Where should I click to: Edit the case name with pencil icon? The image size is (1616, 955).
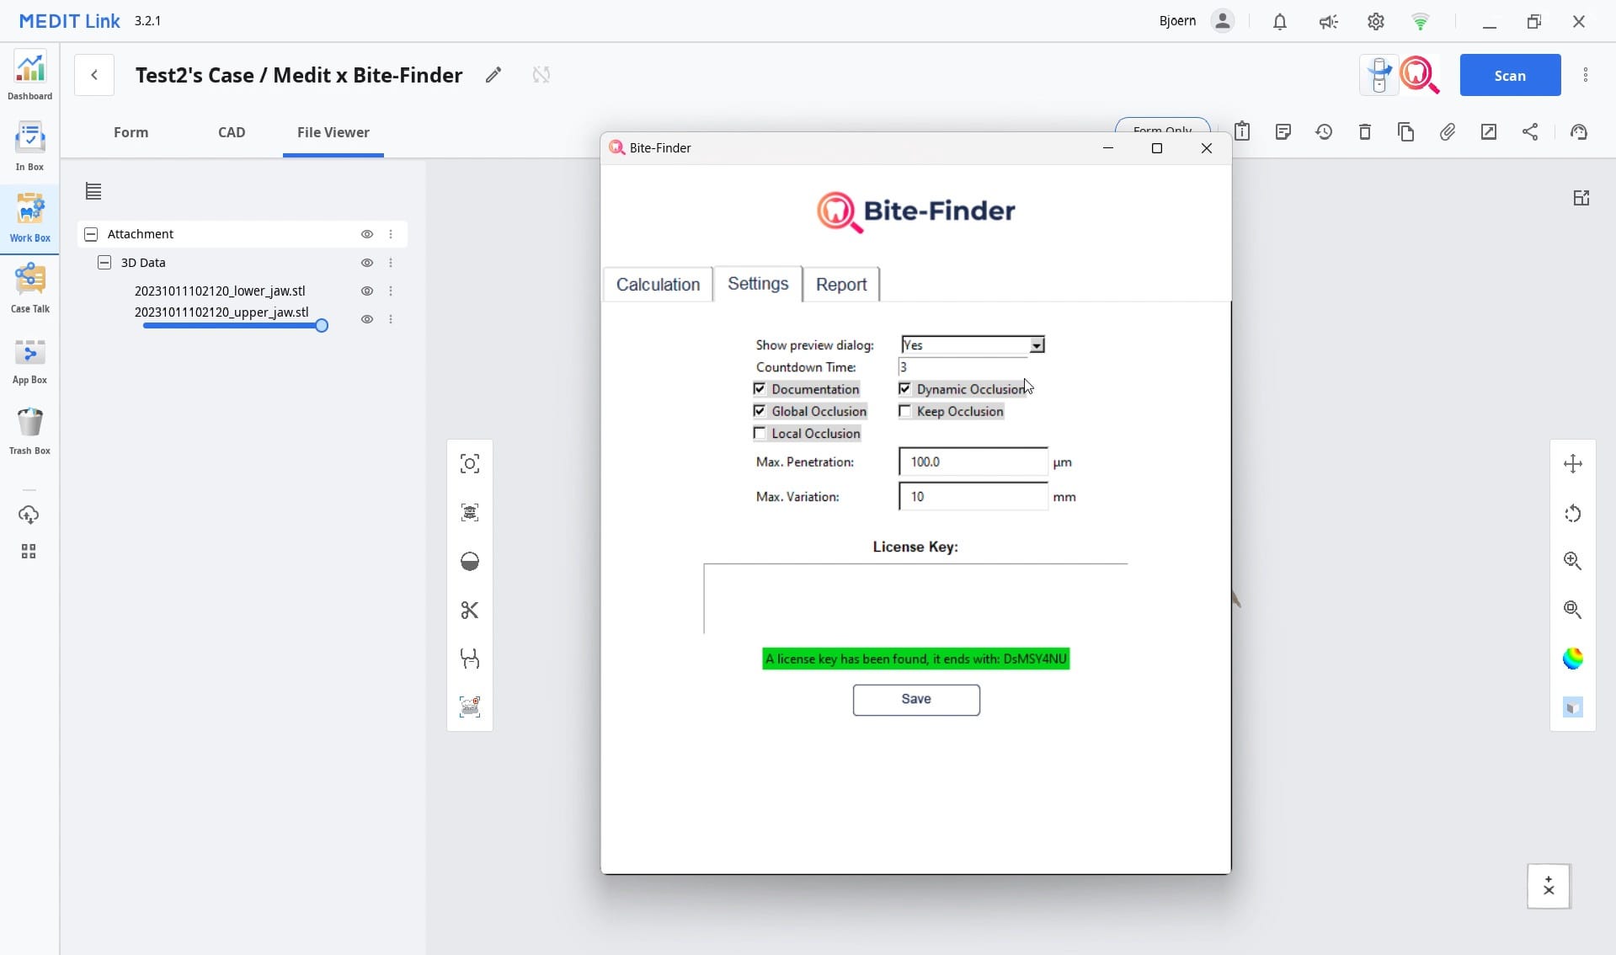coord(493,75)
